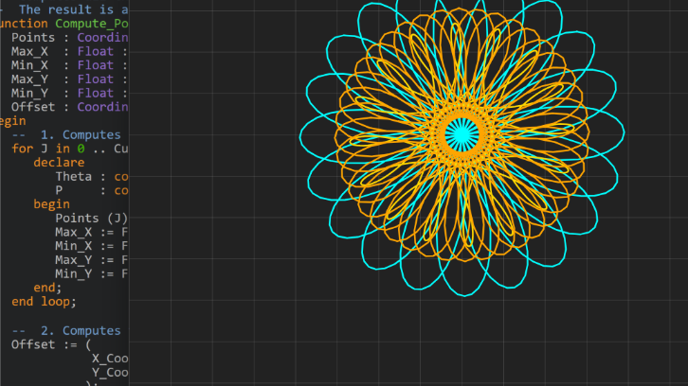Click the orange 'declare' keyword
Screen dimensions: 688x386
[x=59, y=163]
